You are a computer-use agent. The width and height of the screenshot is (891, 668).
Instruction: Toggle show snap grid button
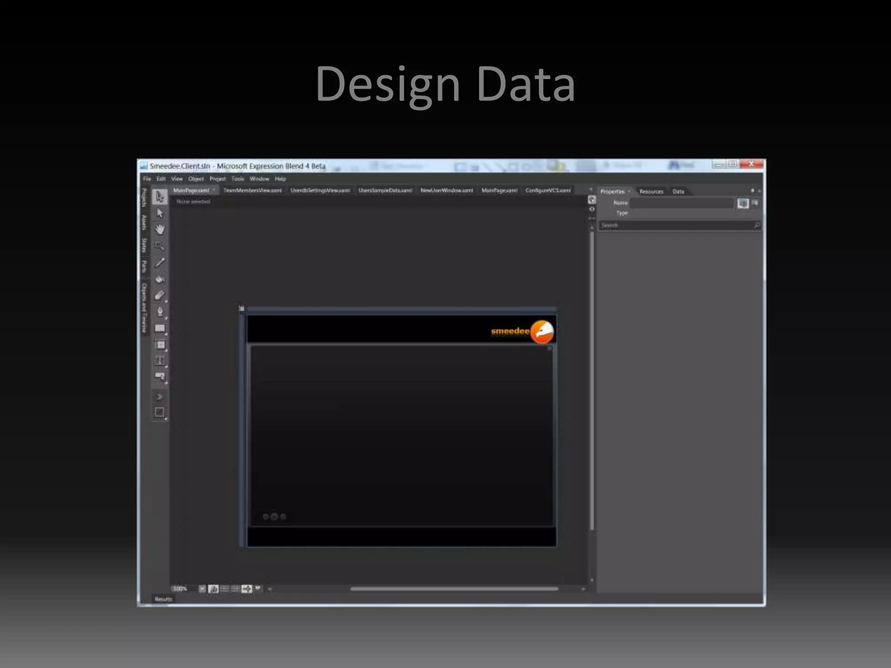224,589
